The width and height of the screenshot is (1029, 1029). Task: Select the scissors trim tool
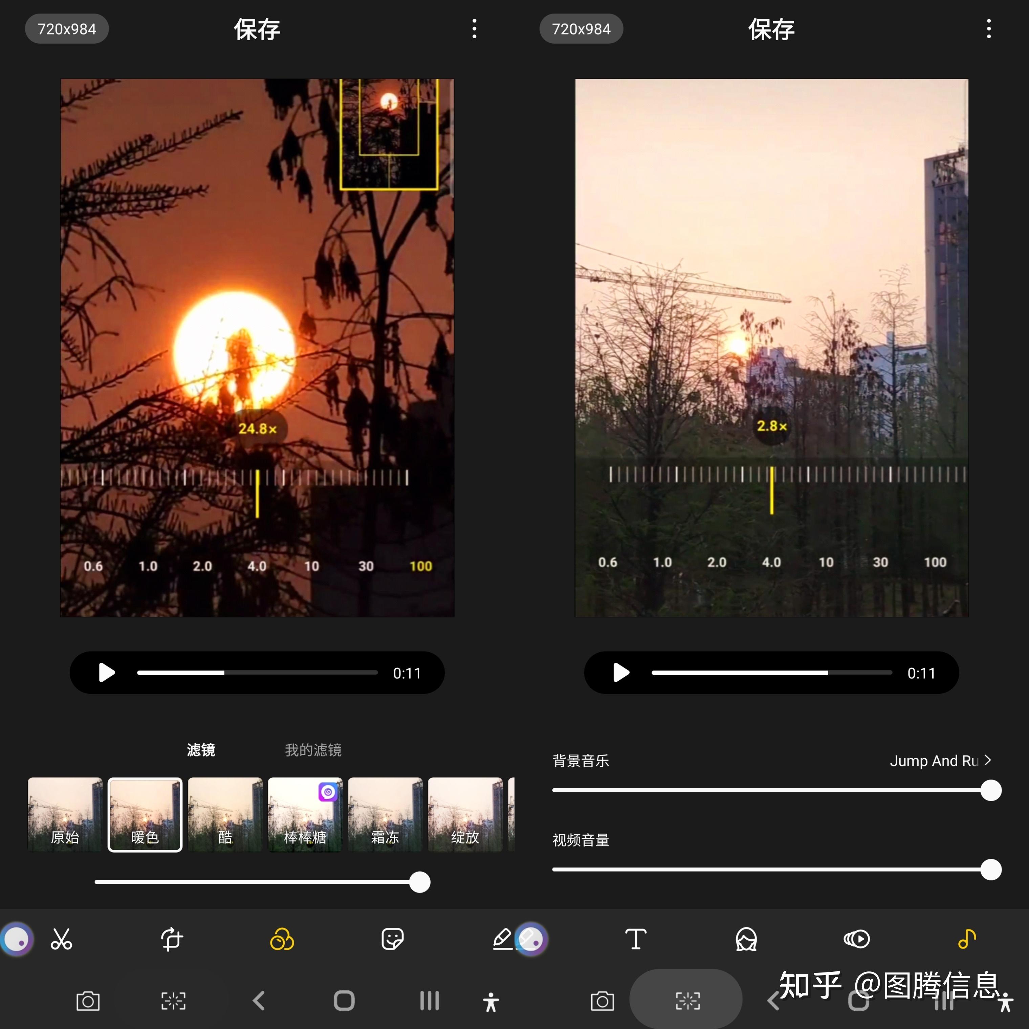pos(61,939)
